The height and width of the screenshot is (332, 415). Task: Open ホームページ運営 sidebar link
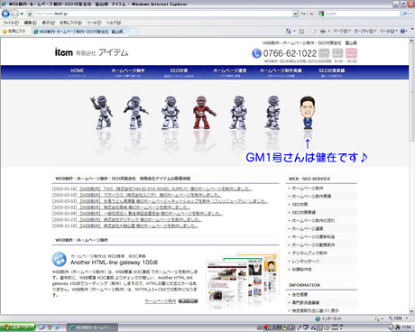pos(308,229)
